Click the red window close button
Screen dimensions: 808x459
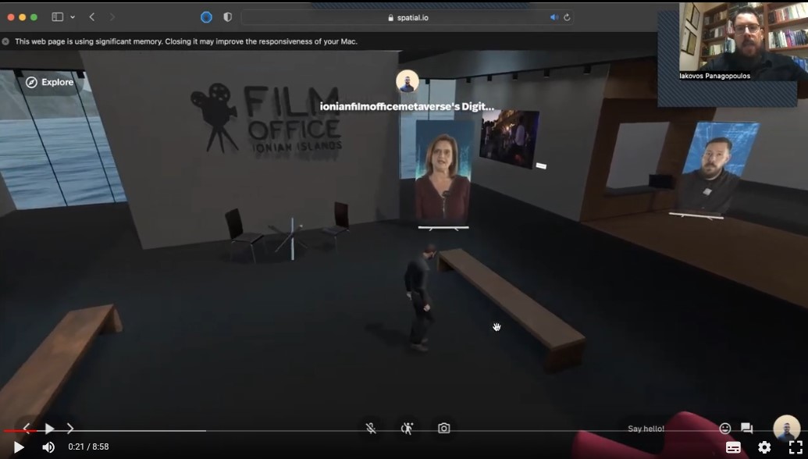(x=11, y=17)
